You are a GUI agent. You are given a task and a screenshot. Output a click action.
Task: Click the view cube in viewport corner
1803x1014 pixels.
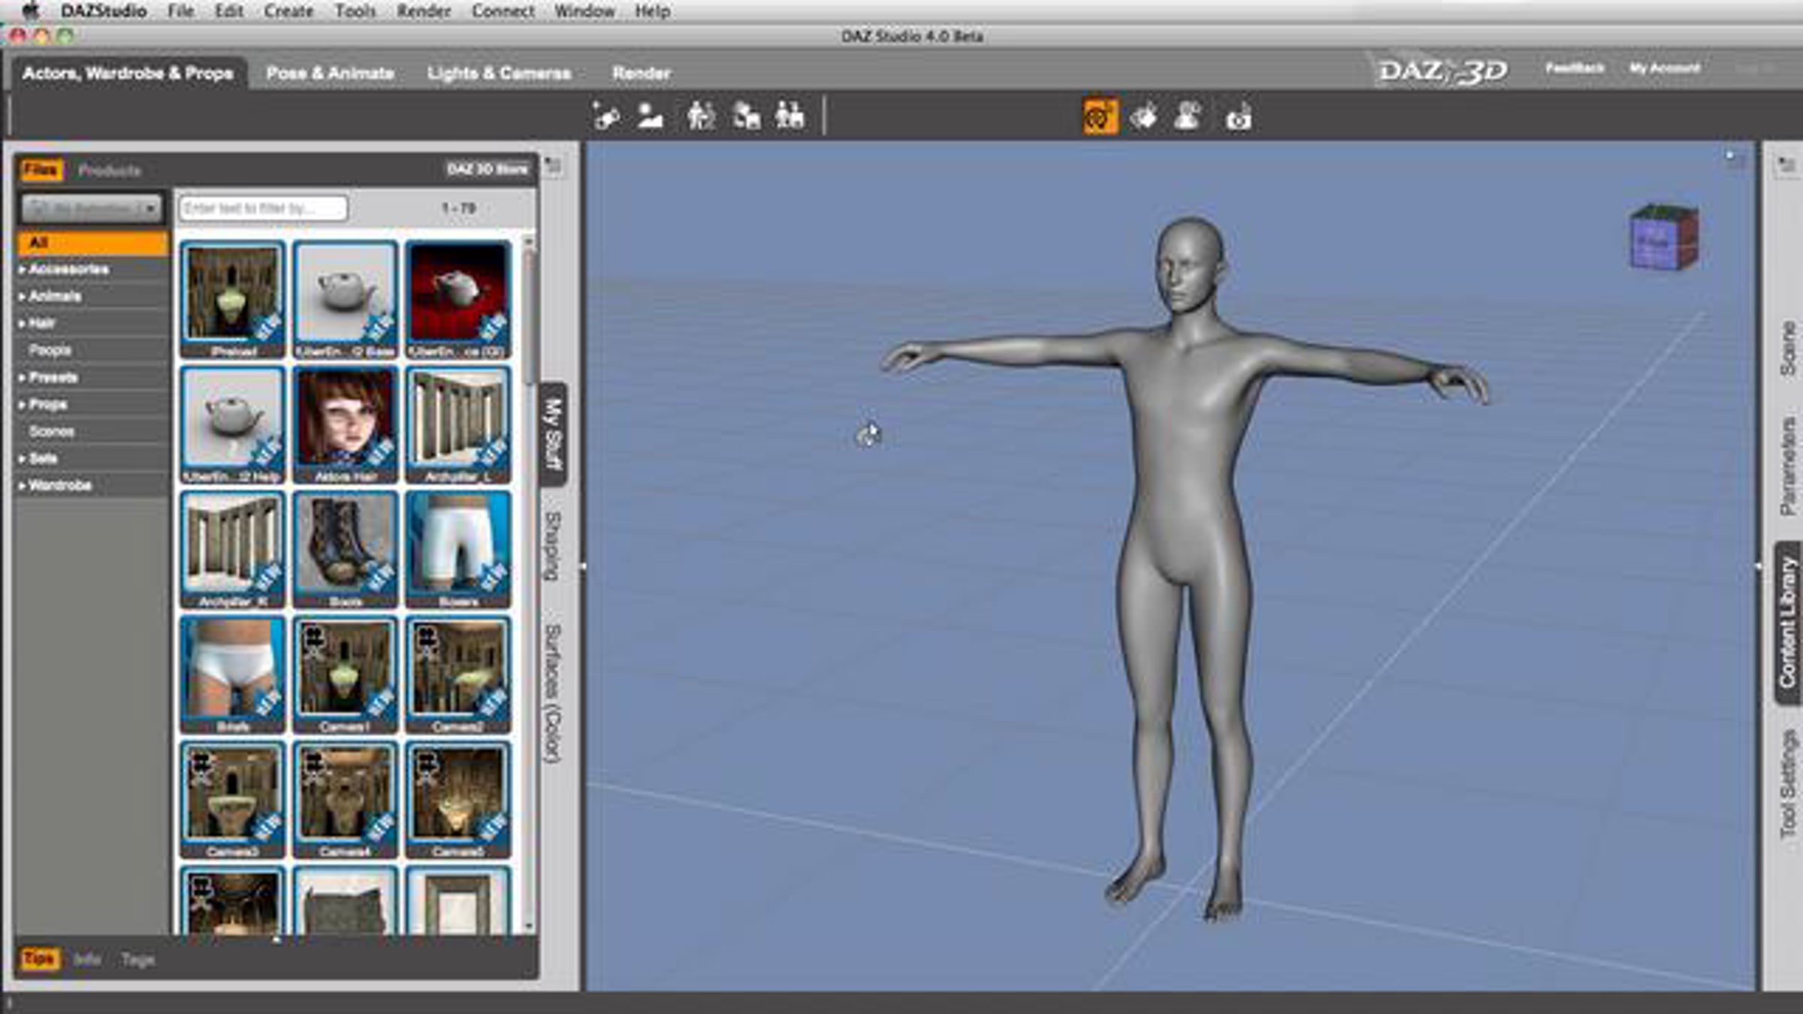tap(1663, 237)
